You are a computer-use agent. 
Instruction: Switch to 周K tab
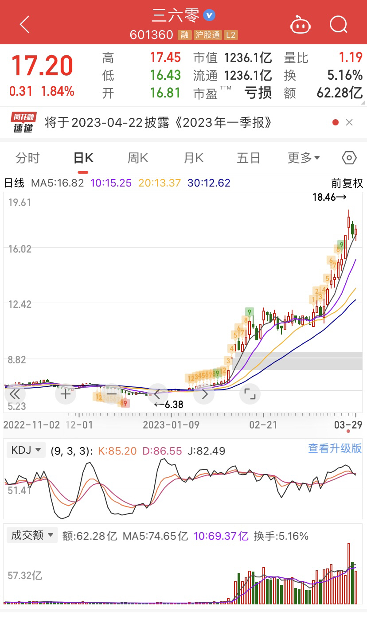(x=138, y=158)
